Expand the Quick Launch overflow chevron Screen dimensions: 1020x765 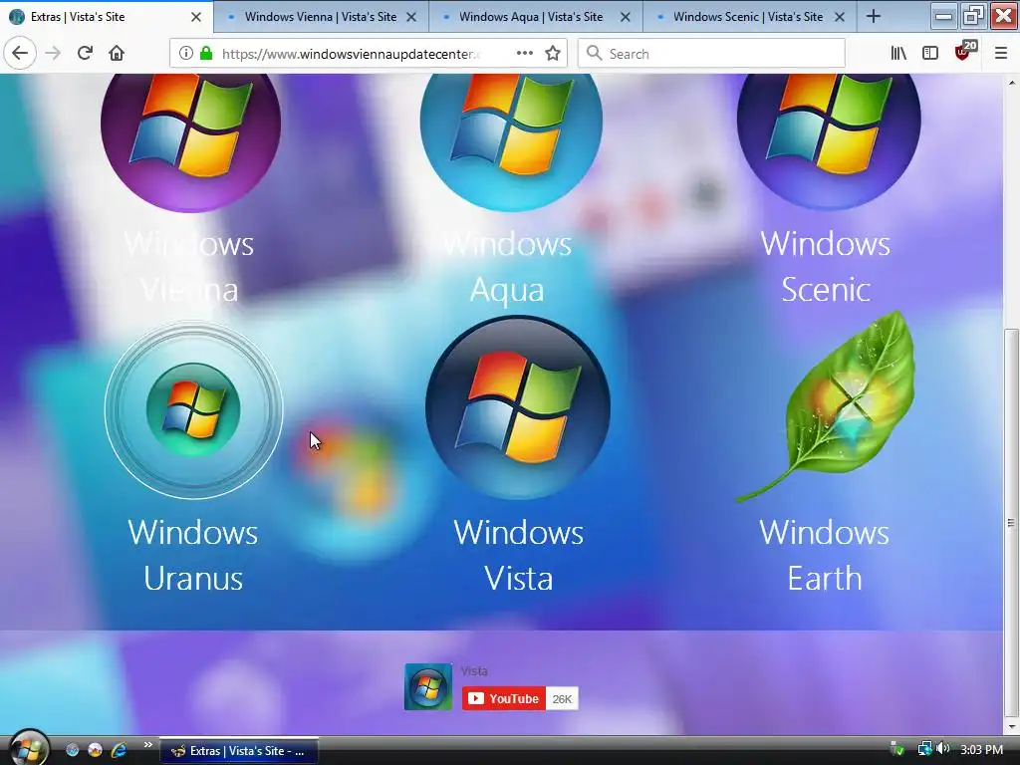click(x=147, y=745)
